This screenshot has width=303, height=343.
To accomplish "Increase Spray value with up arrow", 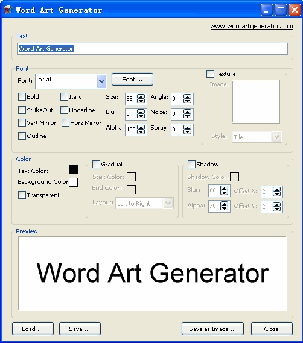I will coord(187,127).
